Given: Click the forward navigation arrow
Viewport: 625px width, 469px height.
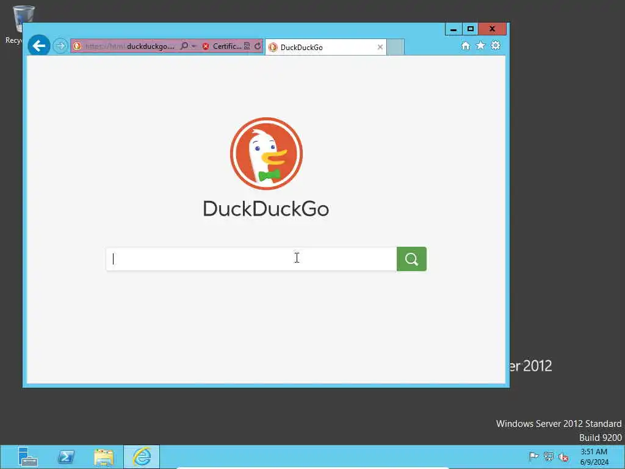Looking at the screenshot, I should [x=60, y=46].
